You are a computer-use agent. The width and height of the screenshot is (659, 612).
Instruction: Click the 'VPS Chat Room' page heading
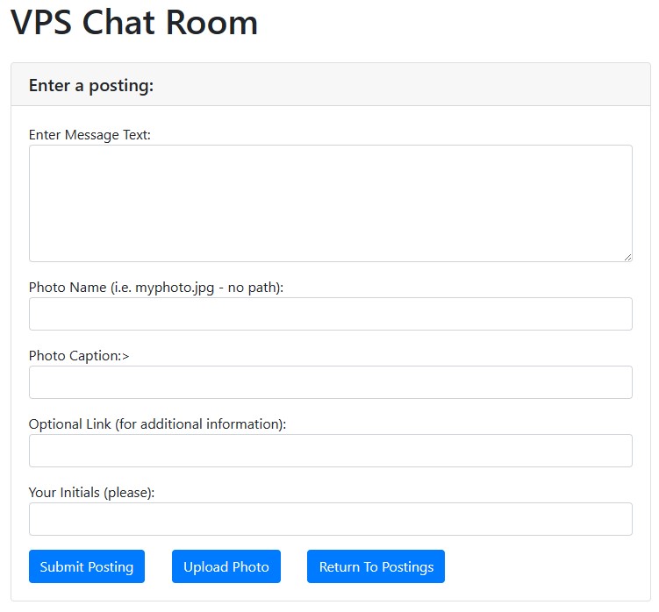134,23
